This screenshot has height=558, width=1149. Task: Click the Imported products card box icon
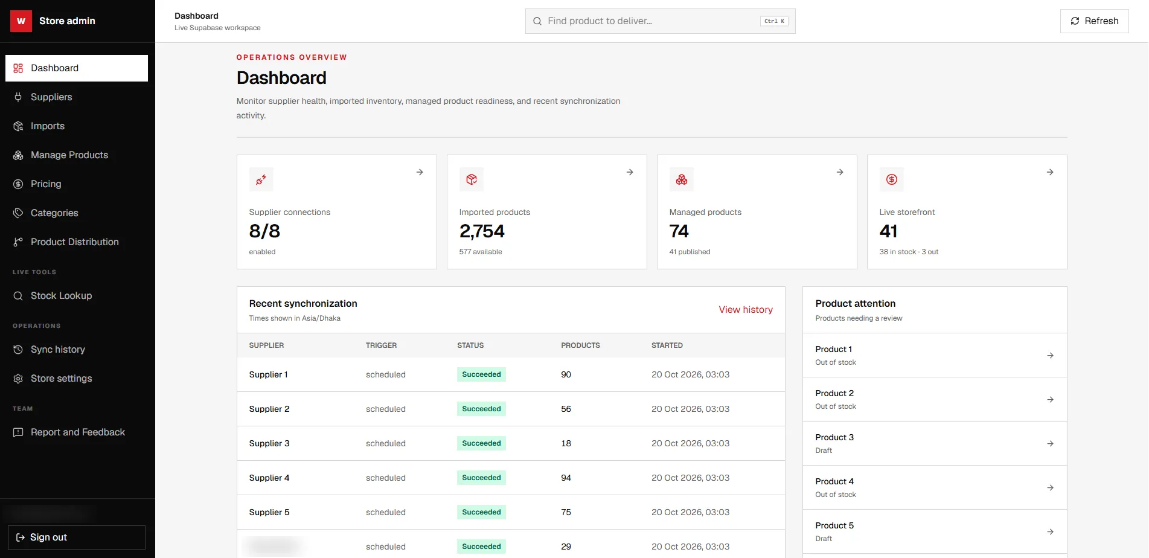pos(472,179)
